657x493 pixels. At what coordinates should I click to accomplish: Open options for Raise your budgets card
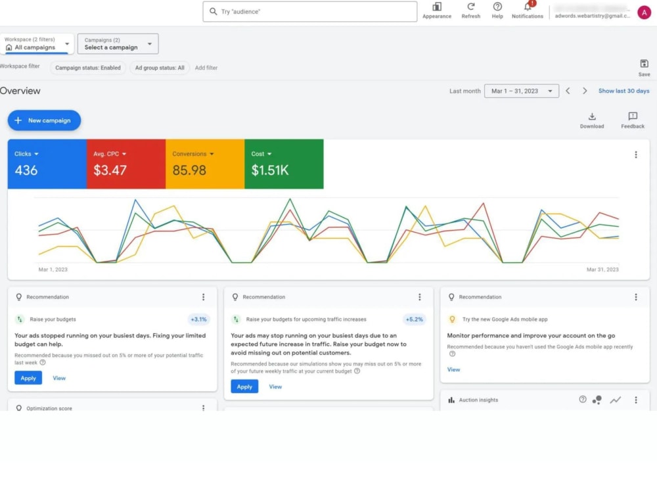tap(203, 297)
